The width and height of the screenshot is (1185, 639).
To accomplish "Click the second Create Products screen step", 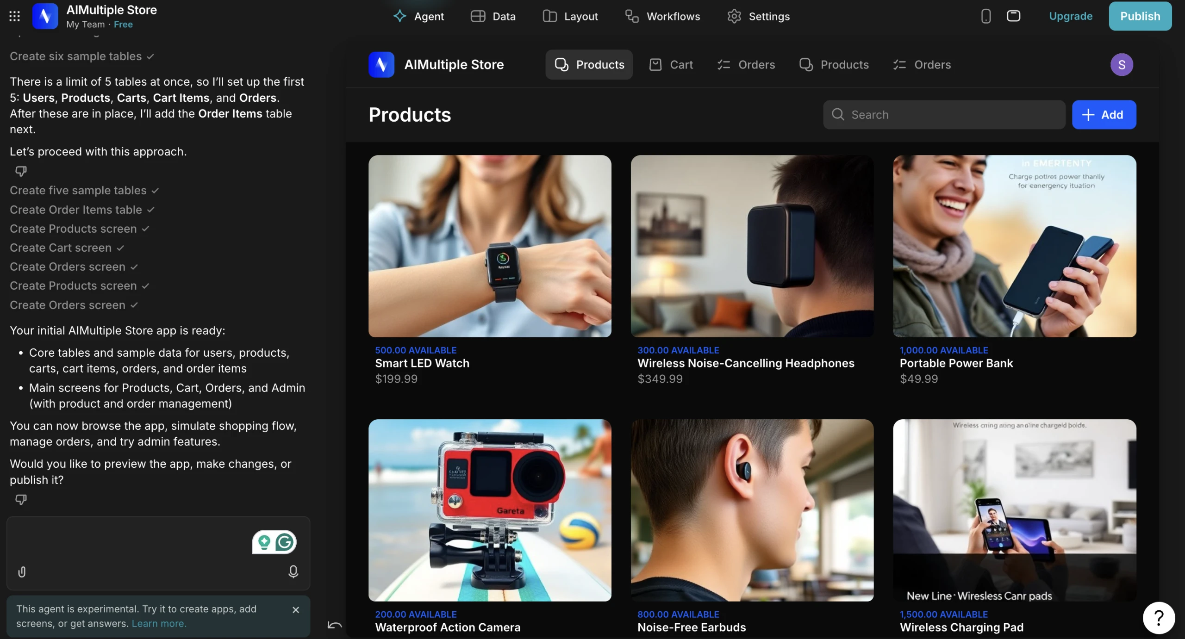I will point(80,286).
